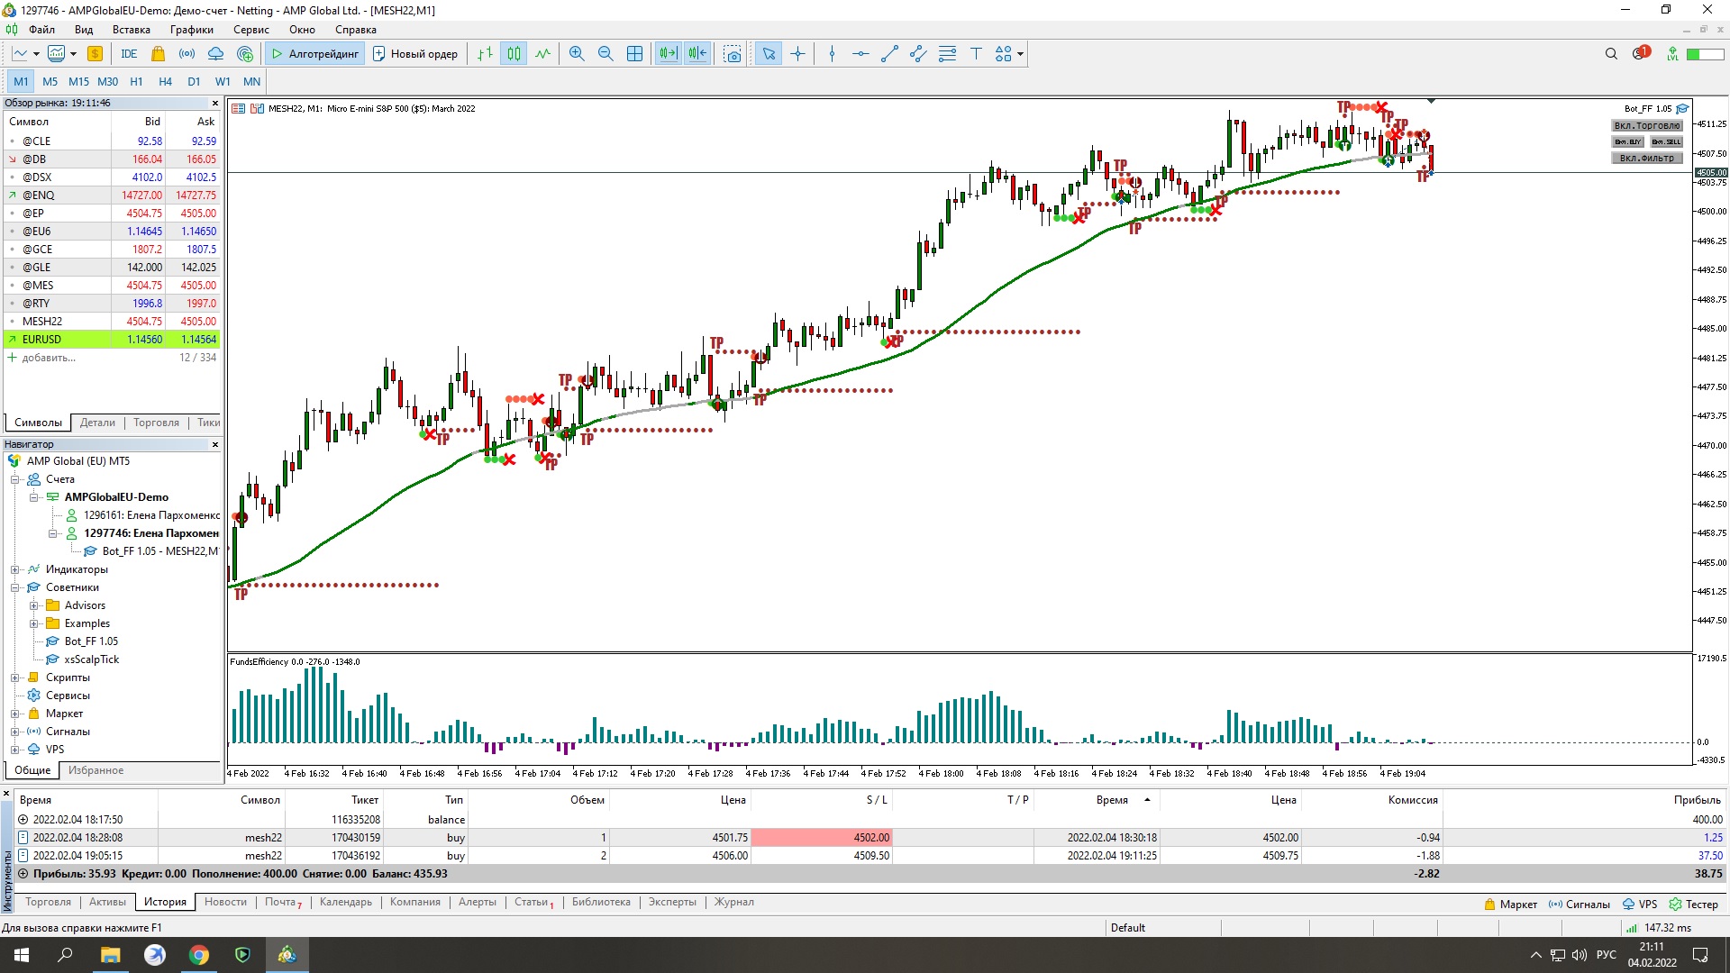
Task: Open the Графики menu
Action: tap(191, 30)
